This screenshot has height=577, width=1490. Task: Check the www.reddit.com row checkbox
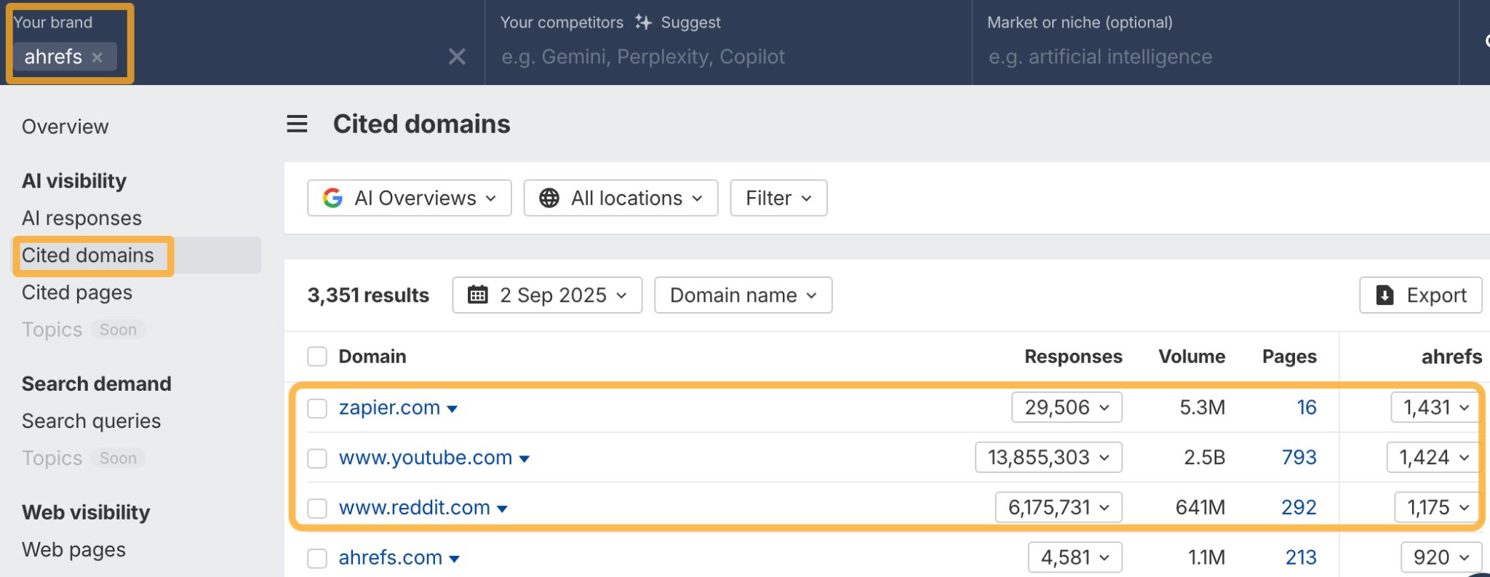coord(317,508)
